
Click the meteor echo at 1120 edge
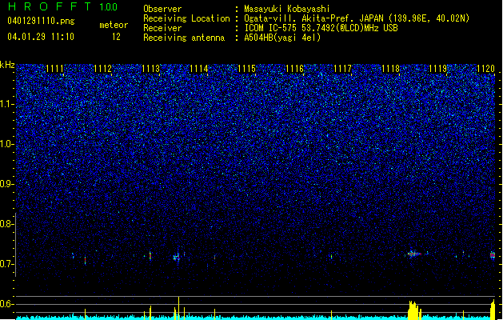[493, 255]
